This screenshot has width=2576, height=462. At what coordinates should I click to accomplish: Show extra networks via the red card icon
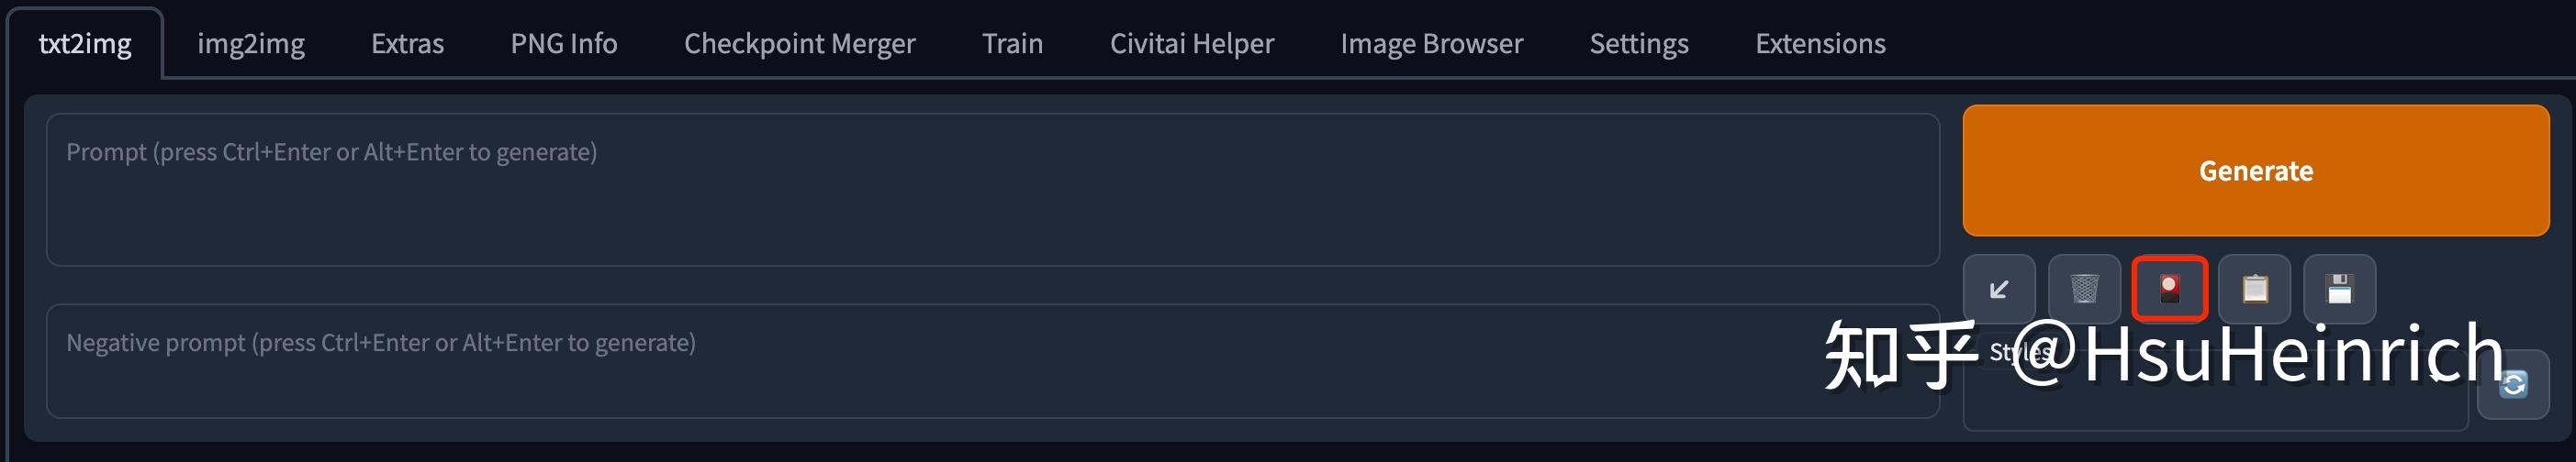(x=2169, y=290)
